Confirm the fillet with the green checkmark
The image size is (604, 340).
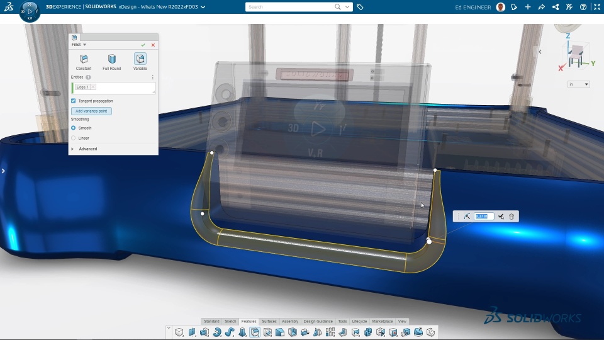tap(143, 45)
